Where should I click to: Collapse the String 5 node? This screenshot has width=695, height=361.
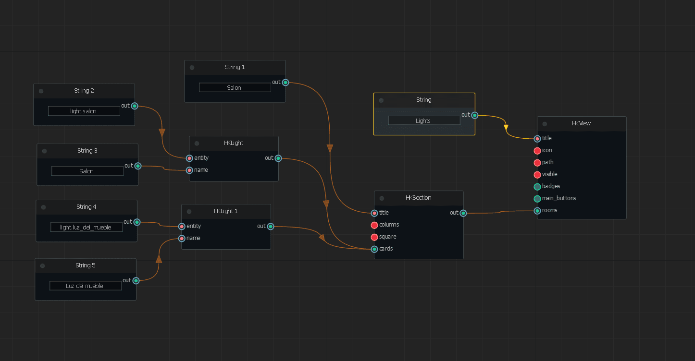click(42, 265)
